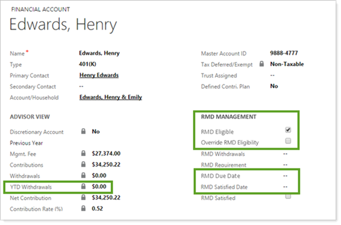Click the lock icon for Contributions field
Screen dimensions: 341x225
point(83,165)
